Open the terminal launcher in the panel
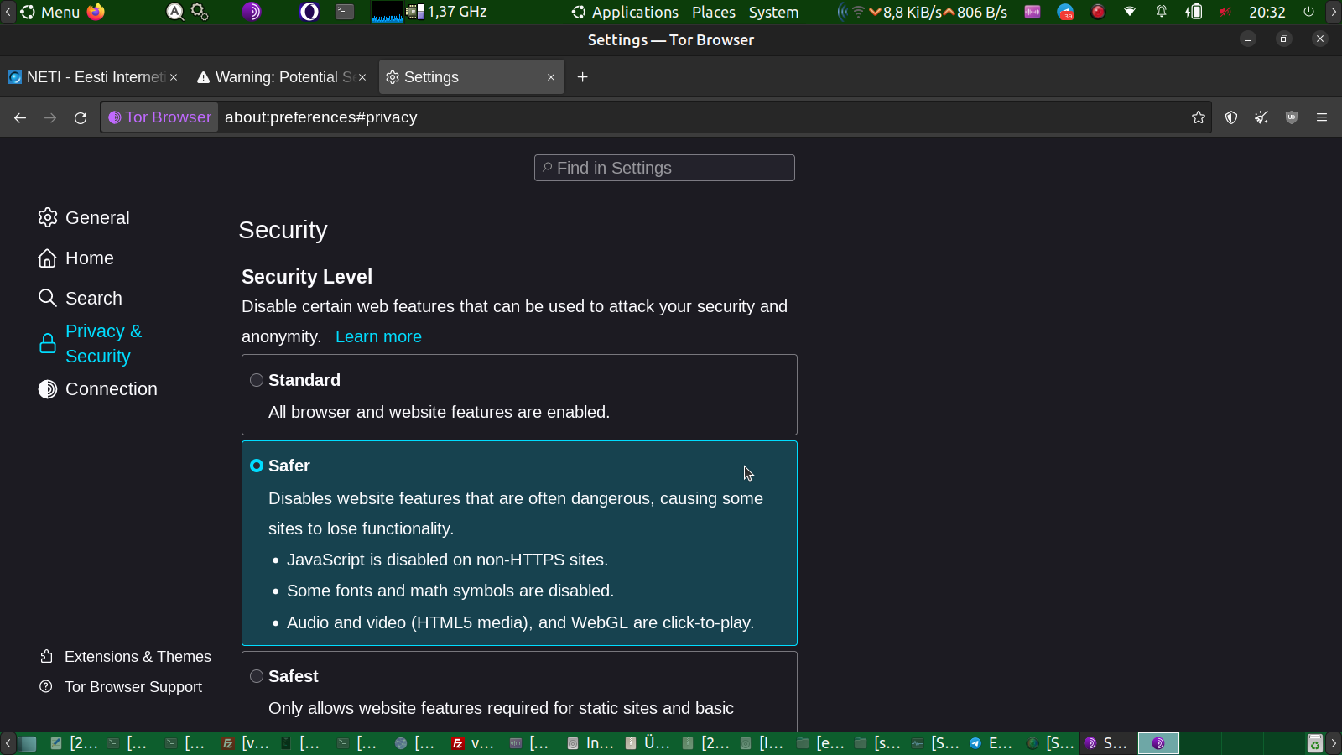 [x=345, y=12]
